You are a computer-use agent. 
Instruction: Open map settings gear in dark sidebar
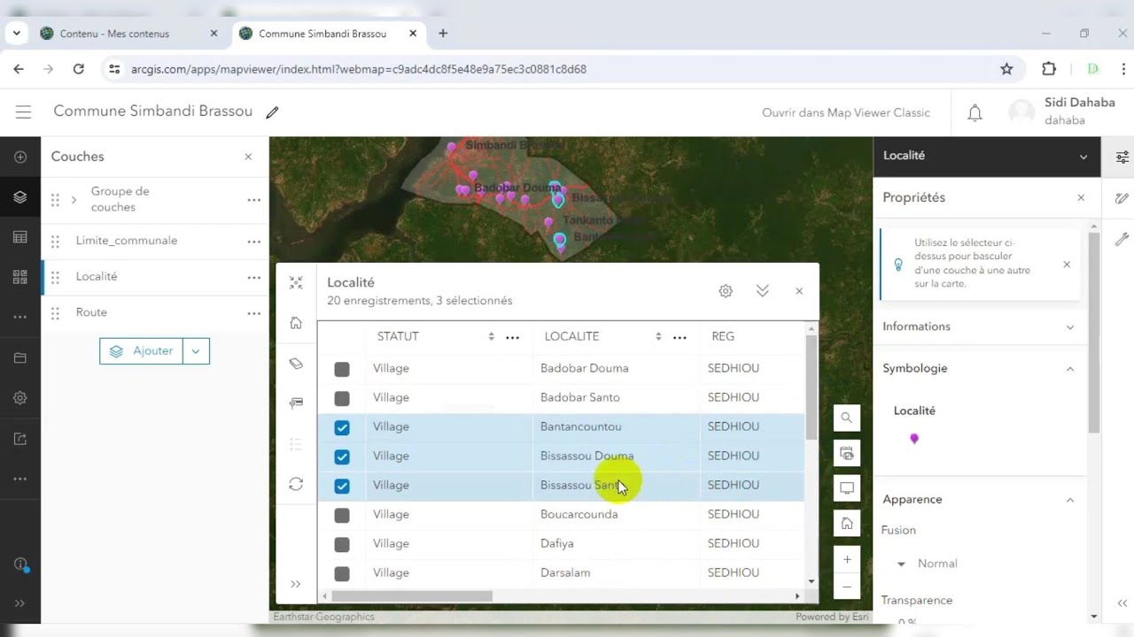(x=20, y=398)
